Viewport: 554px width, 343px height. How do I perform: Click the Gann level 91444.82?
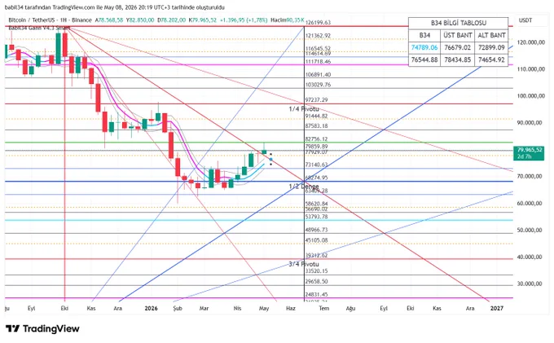click(x=317, y=116)
